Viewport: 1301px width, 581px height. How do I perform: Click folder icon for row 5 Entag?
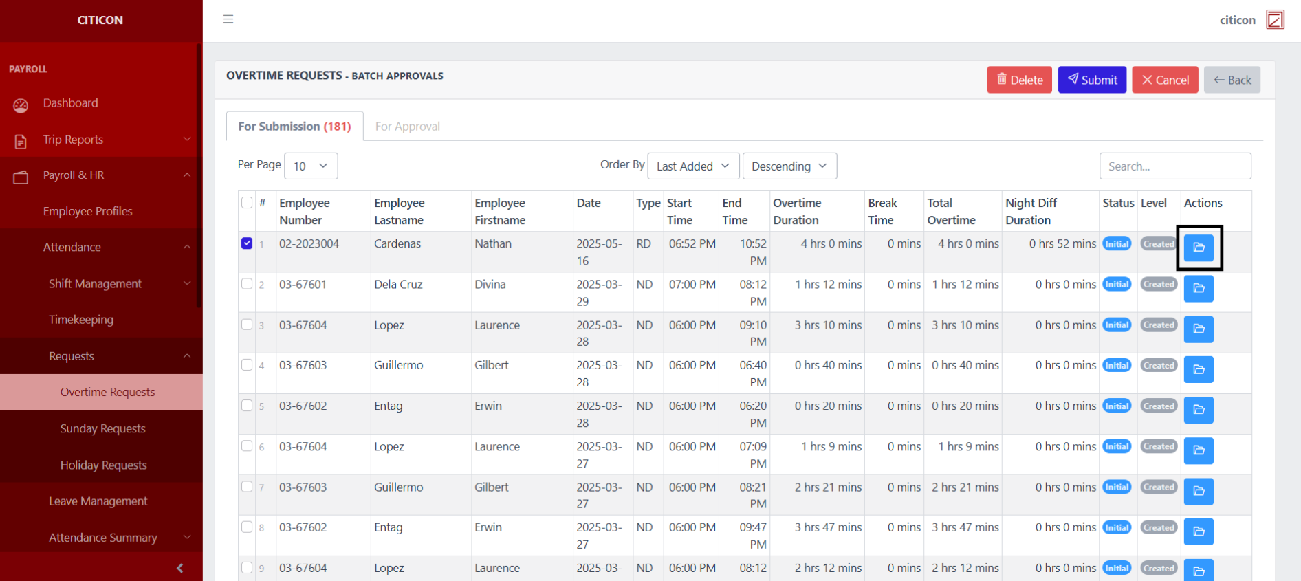click(1199, 410)
